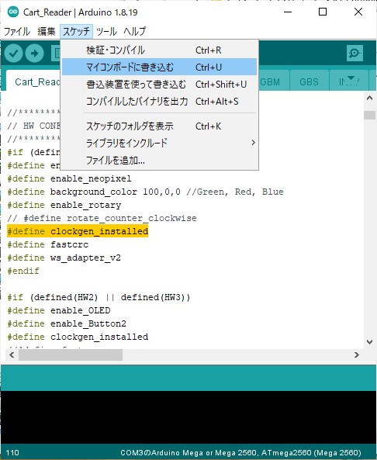Click vertical scrollbar down arrow
This screenshot has width=377, height=460.
(x=369, y=342)
